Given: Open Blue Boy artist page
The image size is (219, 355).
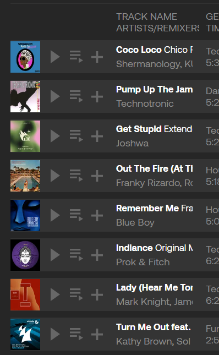Looking at the screenshot, I should click(x=135, y=222).
